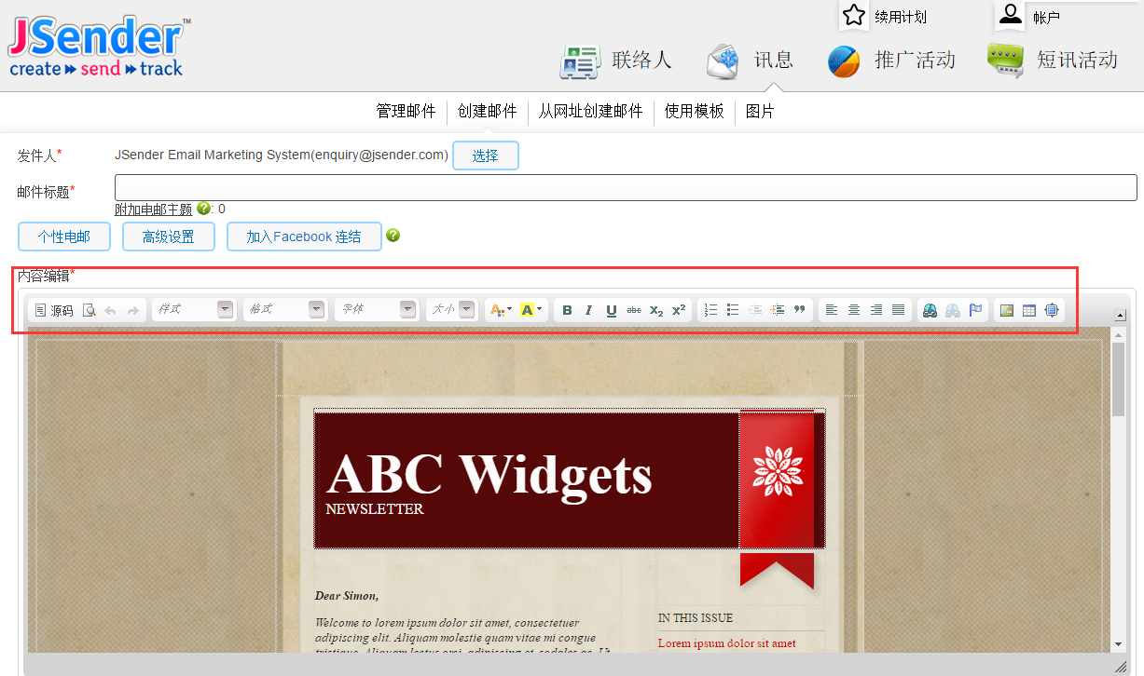Open the 字体 font dropdown

tap(377, 309)
